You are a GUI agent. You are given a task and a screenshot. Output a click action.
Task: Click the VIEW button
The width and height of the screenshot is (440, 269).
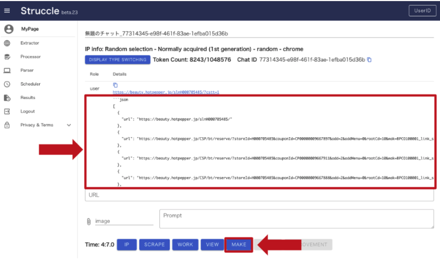(212, 244)
